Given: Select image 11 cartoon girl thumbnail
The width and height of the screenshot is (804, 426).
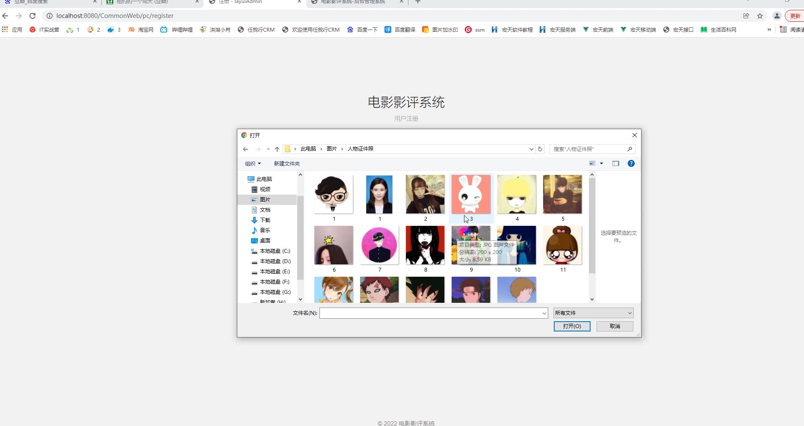Looking at the screenshot, I should coord(562,245).
